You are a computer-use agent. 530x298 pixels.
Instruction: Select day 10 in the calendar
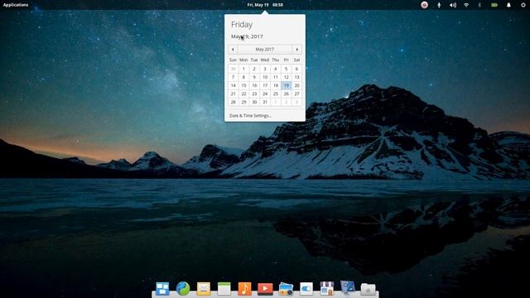(265, 77)
